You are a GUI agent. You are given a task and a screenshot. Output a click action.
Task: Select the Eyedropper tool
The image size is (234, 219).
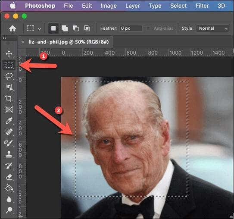click(x=9, y=121)
